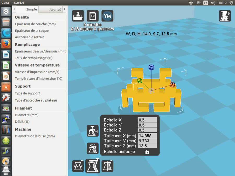Toggle the Echelle uniforme lock

click(x=147, y=152)
